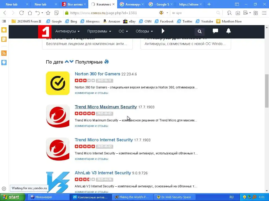269x201 pixels.
Task: Open RSS feed icon in sidebar
Action: (4, 53)
